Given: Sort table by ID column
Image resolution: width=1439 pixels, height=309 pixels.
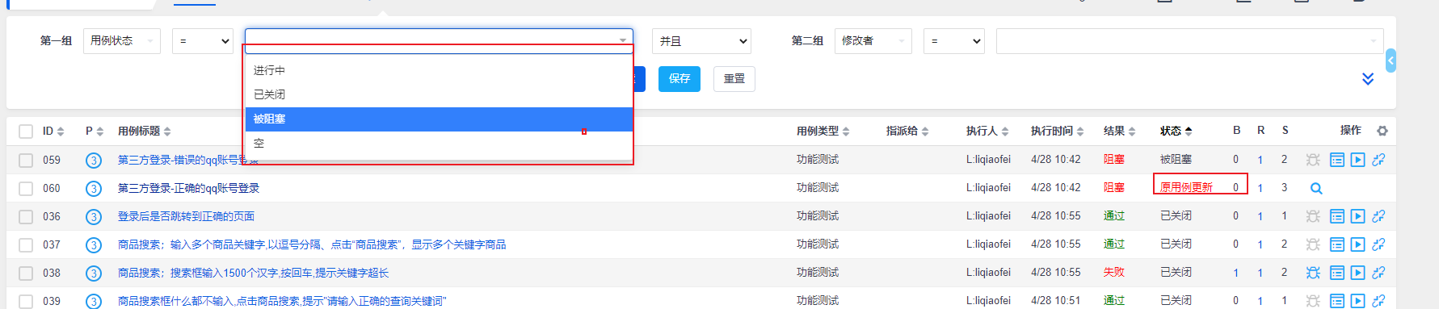Looking at the screenshot, I should coord(53,131).
